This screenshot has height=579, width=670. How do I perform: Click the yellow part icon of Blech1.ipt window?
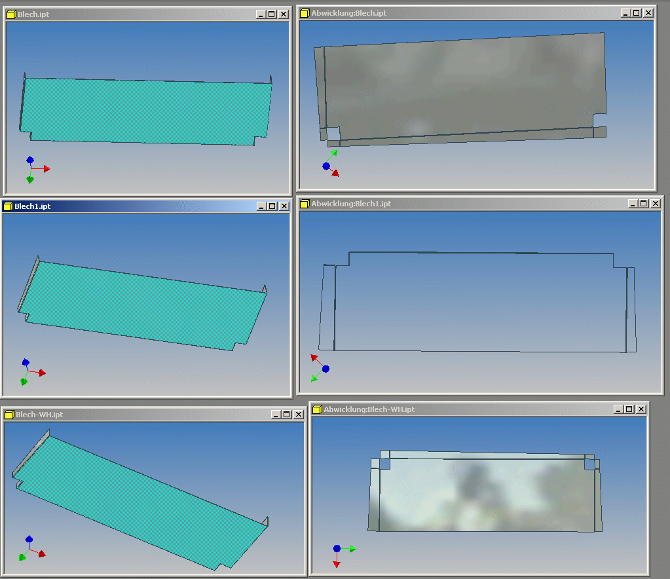pyautogui.click(x=8, y=206)
